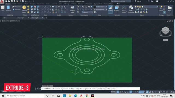Open the Help question mark icon
Screen dimensions: 175x98
[x=157, y=1]
